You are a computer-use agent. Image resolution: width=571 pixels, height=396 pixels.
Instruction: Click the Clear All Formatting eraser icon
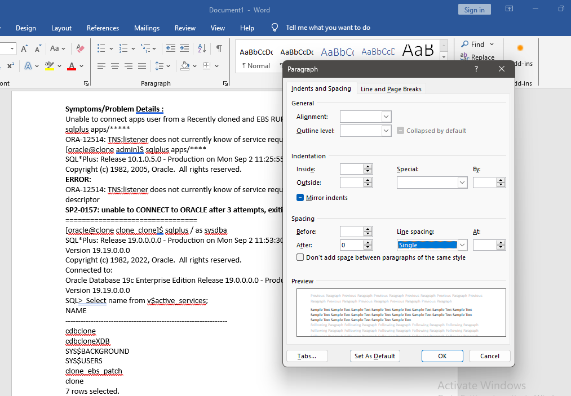point(80,48)
